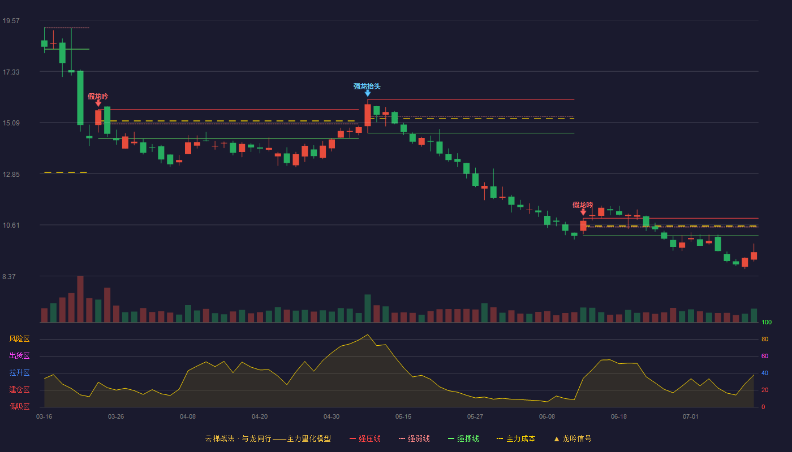Viewport: 792px width, 452px height.
Task: Click the blue 40 indicator axis value
Action: pos(765,373)
